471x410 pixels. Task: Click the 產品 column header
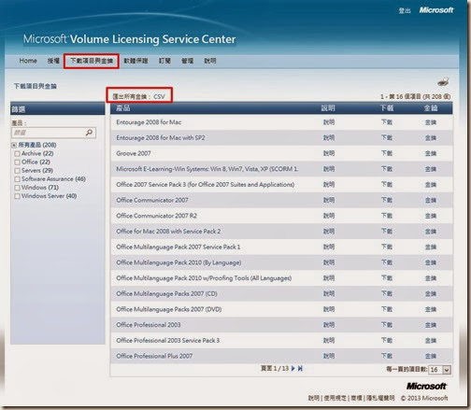[x=122, y=108]
